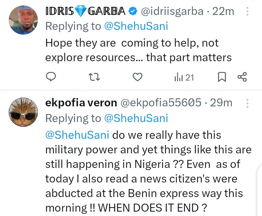Open more options on Idris Garba's tweet
Screen dimensions: 262x216
click(x=247, y=12)
